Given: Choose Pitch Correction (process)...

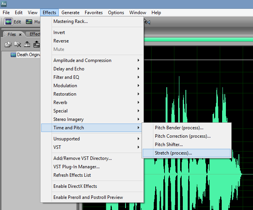Looking at the screenshot, I should tap(182, 136).
